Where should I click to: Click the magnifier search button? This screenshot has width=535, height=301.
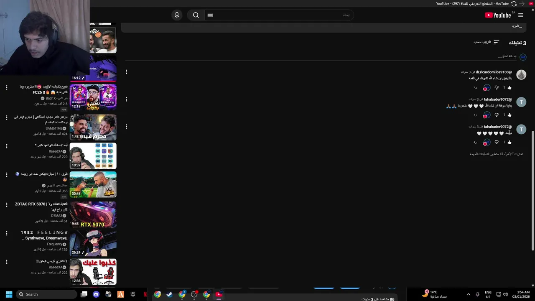(196, 15)
